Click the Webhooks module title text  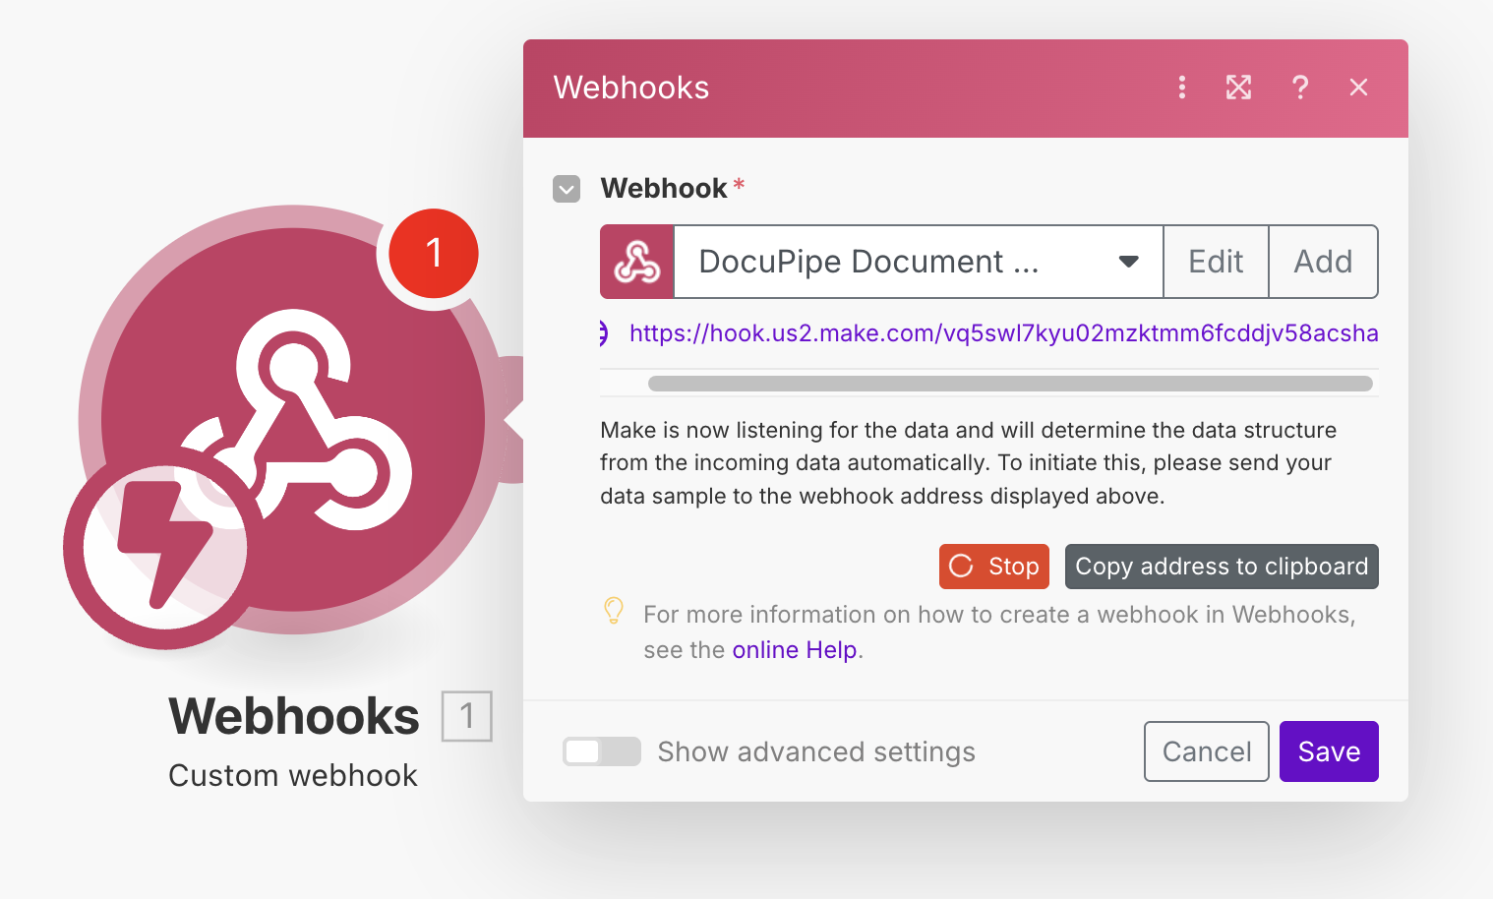294,716
